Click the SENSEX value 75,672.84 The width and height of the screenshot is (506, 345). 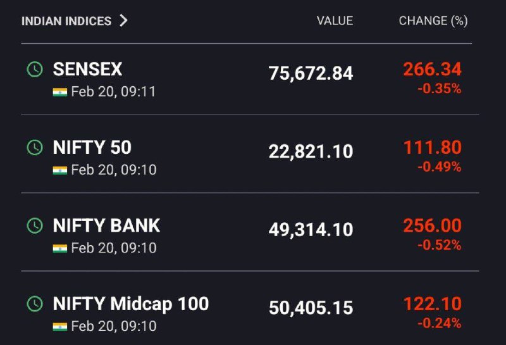pyautogui.click(x=311, y=73)
